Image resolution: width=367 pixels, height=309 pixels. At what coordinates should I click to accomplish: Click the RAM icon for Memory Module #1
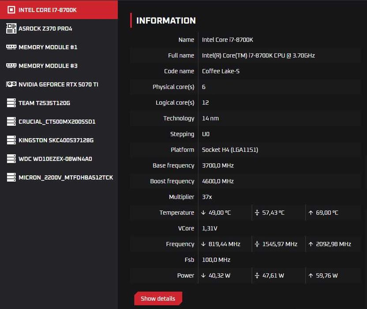(x=11, y=47)
